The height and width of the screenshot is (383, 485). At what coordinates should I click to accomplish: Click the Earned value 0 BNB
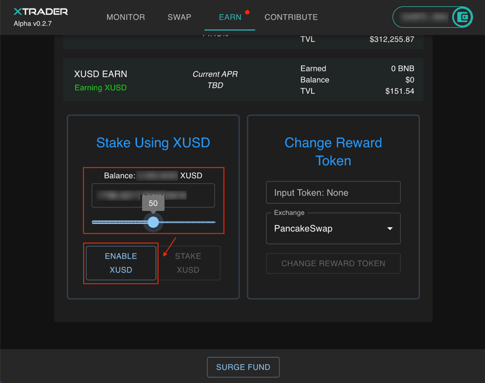tap(402, 68)
